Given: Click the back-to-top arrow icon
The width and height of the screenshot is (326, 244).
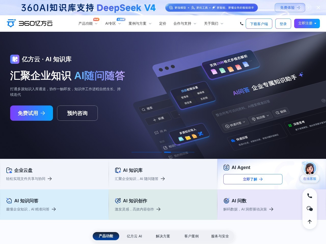Looking at the screenshot, I should click(310, 222).
